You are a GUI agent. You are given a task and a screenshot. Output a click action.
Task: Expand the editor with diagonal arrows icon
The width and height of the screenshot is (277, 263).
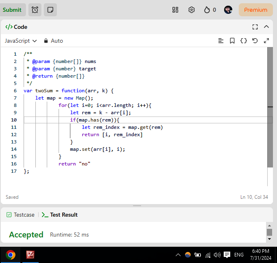click(x=266, y=41)
